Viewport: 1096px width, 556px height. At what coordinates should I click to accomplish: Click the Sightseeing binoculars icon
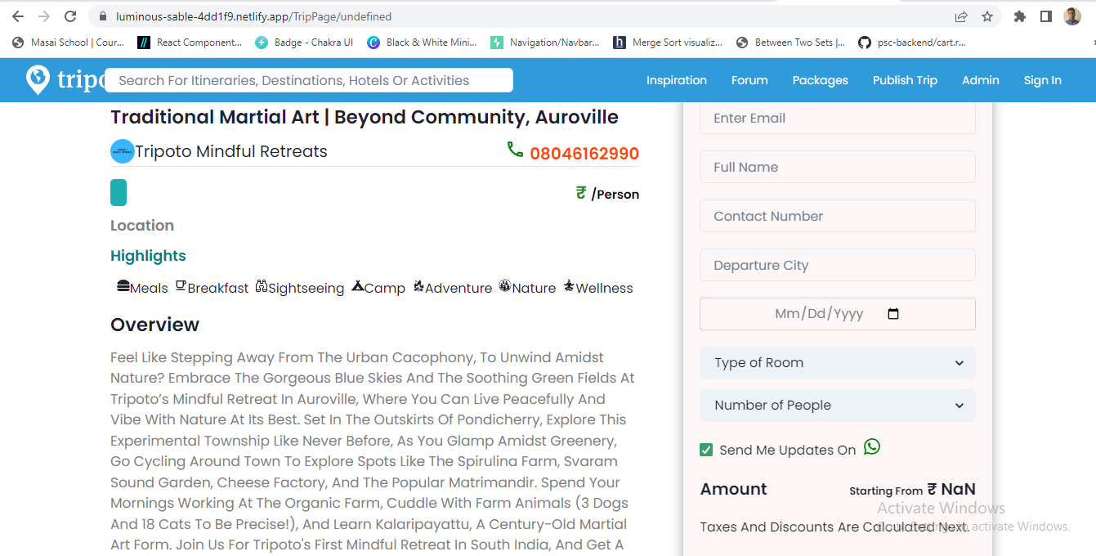pos(262,286)
